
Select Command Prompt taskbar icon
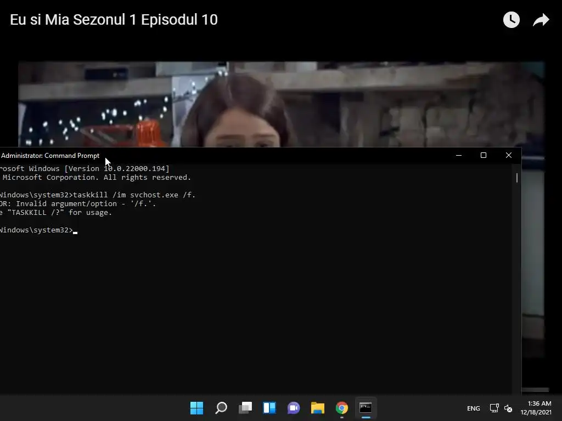(366, 408)
